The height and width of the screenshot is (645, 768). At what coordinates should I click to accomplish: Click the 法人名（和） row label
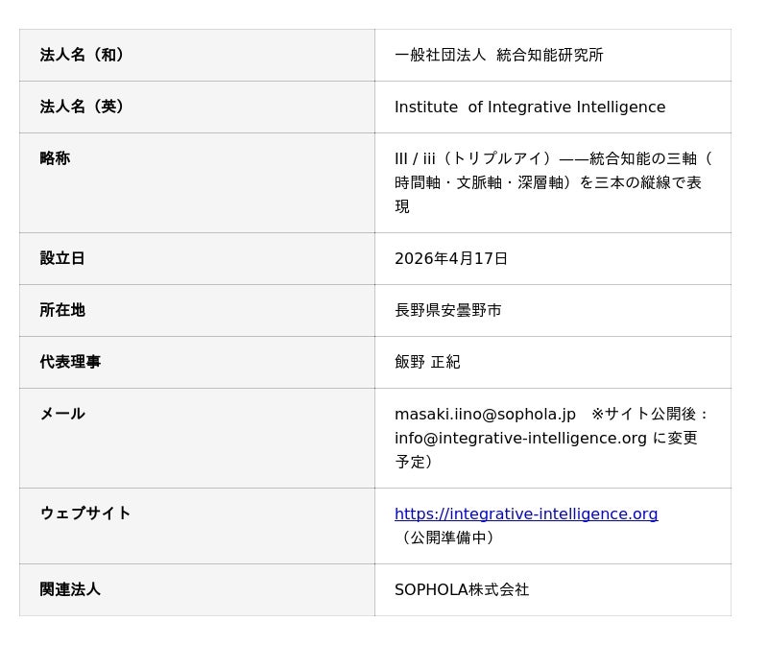[83, 55]
